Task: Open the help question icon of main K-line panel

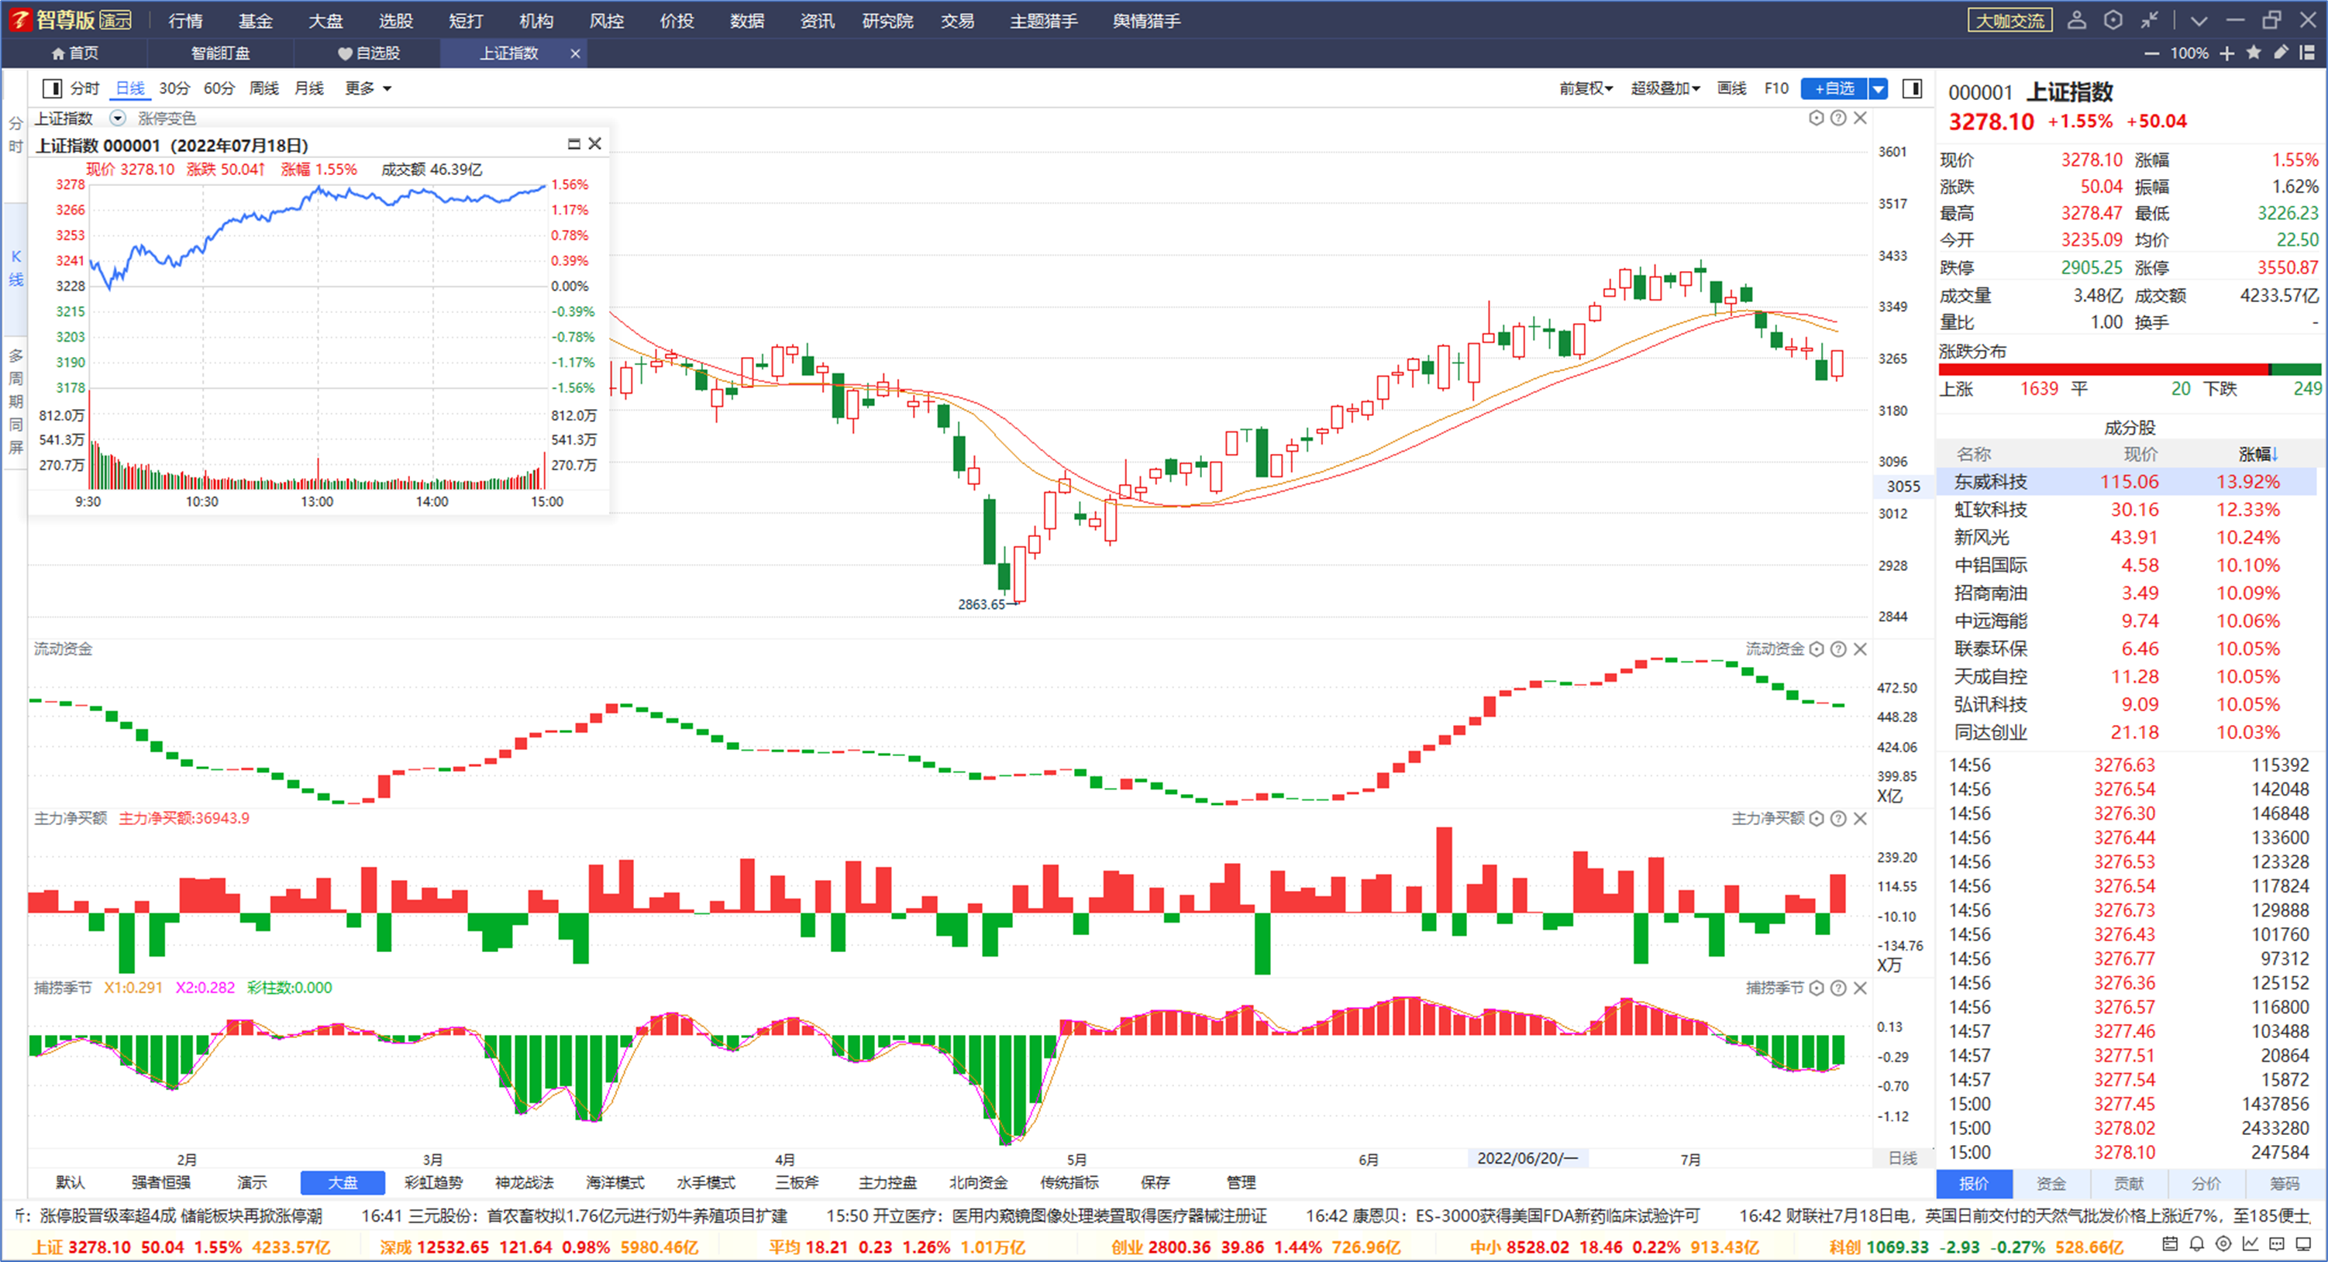Action: [x=1838, y=118]
